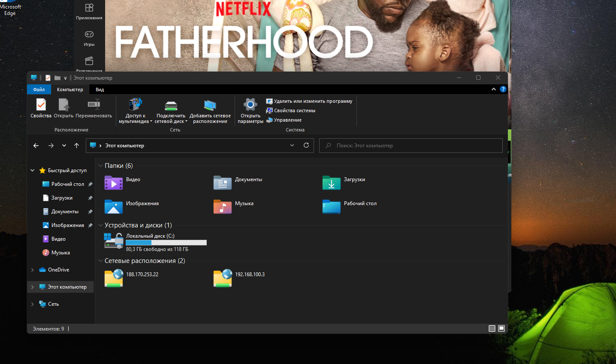Select Сеть in the navigation pane
Screen dimensions: 616x364
49,304
